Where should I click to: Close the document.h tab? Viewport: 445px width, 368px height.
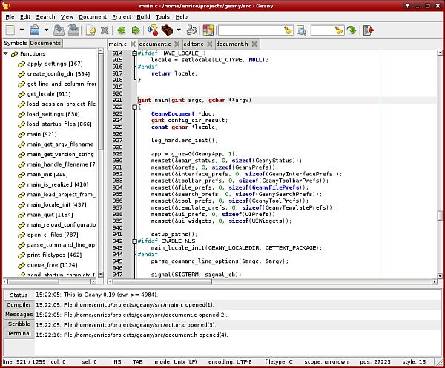[254, 44]
